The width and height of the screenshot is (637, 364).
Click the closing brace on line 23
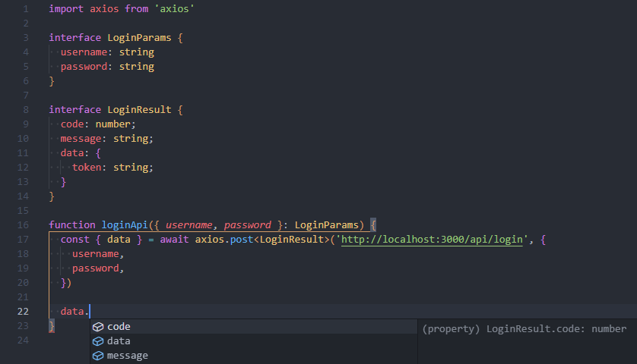tap(52, 326)
